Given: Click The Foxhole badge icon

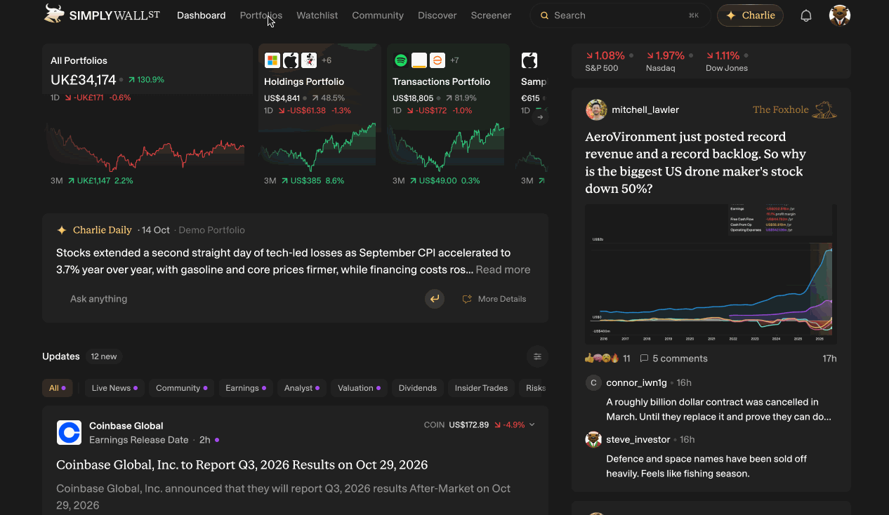Looking at the screenshot, I should pyautogui.click(x=824, y=109).
